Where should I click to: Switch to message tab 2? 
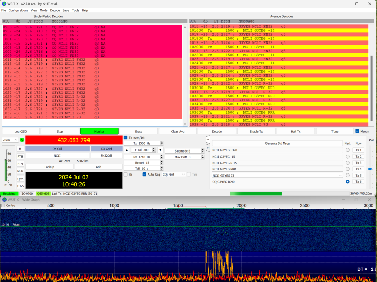pos(208,148)
